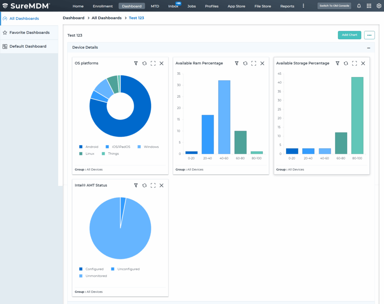Refresh the Available Ram Percentage chart

click(x=245, y=63)
